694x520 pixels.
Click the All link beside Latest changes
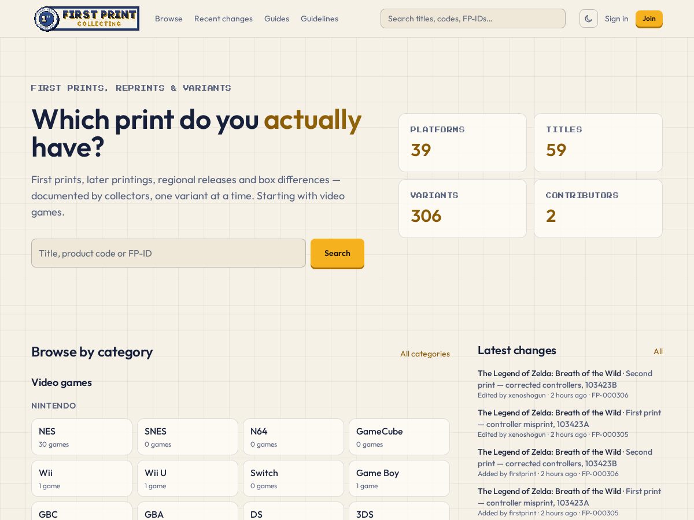[658, 351]
